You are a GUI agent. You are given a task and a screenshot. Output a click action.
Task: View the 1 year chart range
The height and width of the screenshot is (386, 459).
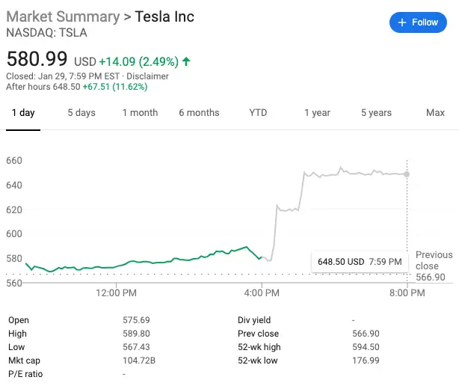pos(317,113)
